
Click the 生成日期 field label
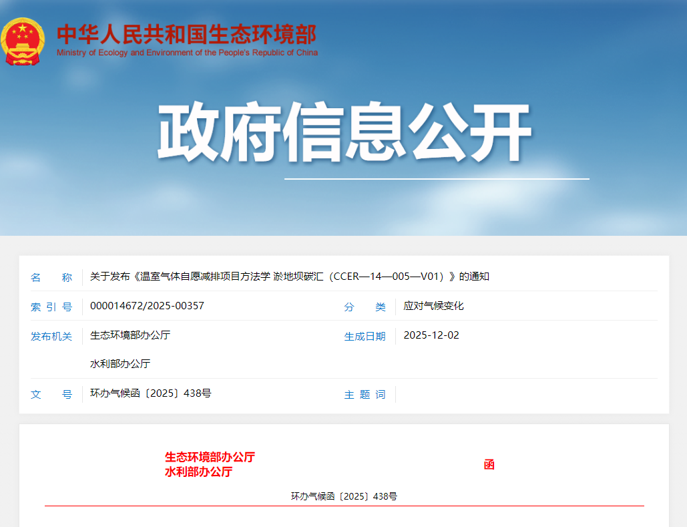pyautogui.click(x=365, y=337)
